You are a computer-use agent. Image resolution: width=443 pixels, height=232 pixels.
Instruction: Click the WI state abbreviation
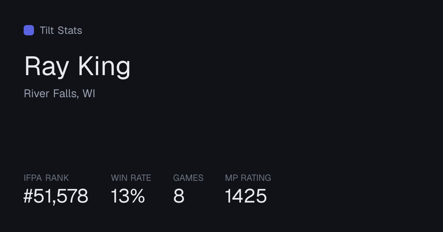coord(89,94)
